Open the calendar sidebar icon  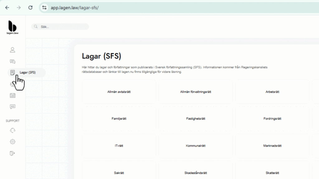[12, 95]
